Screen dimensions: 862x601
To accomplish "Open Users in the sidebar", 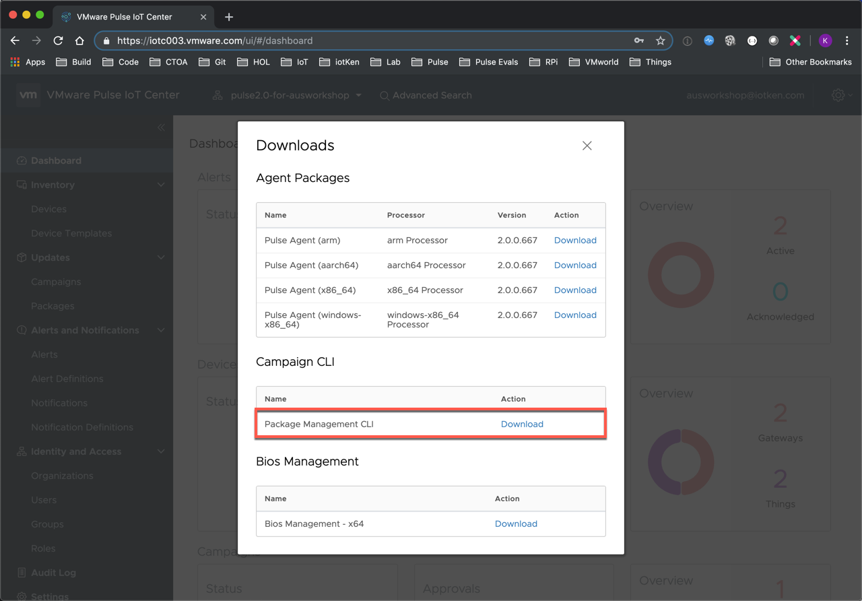I will coord(44,500).
